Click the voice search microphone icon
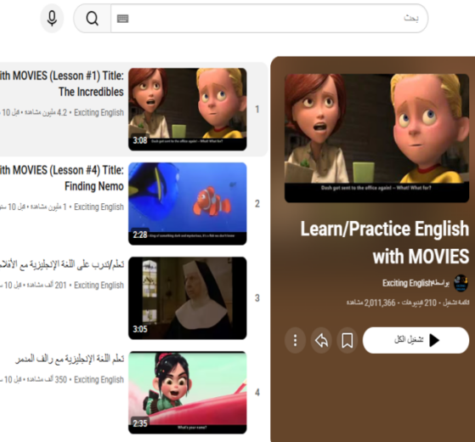Viewport: 475px width, 442px height. click(52, 19)
